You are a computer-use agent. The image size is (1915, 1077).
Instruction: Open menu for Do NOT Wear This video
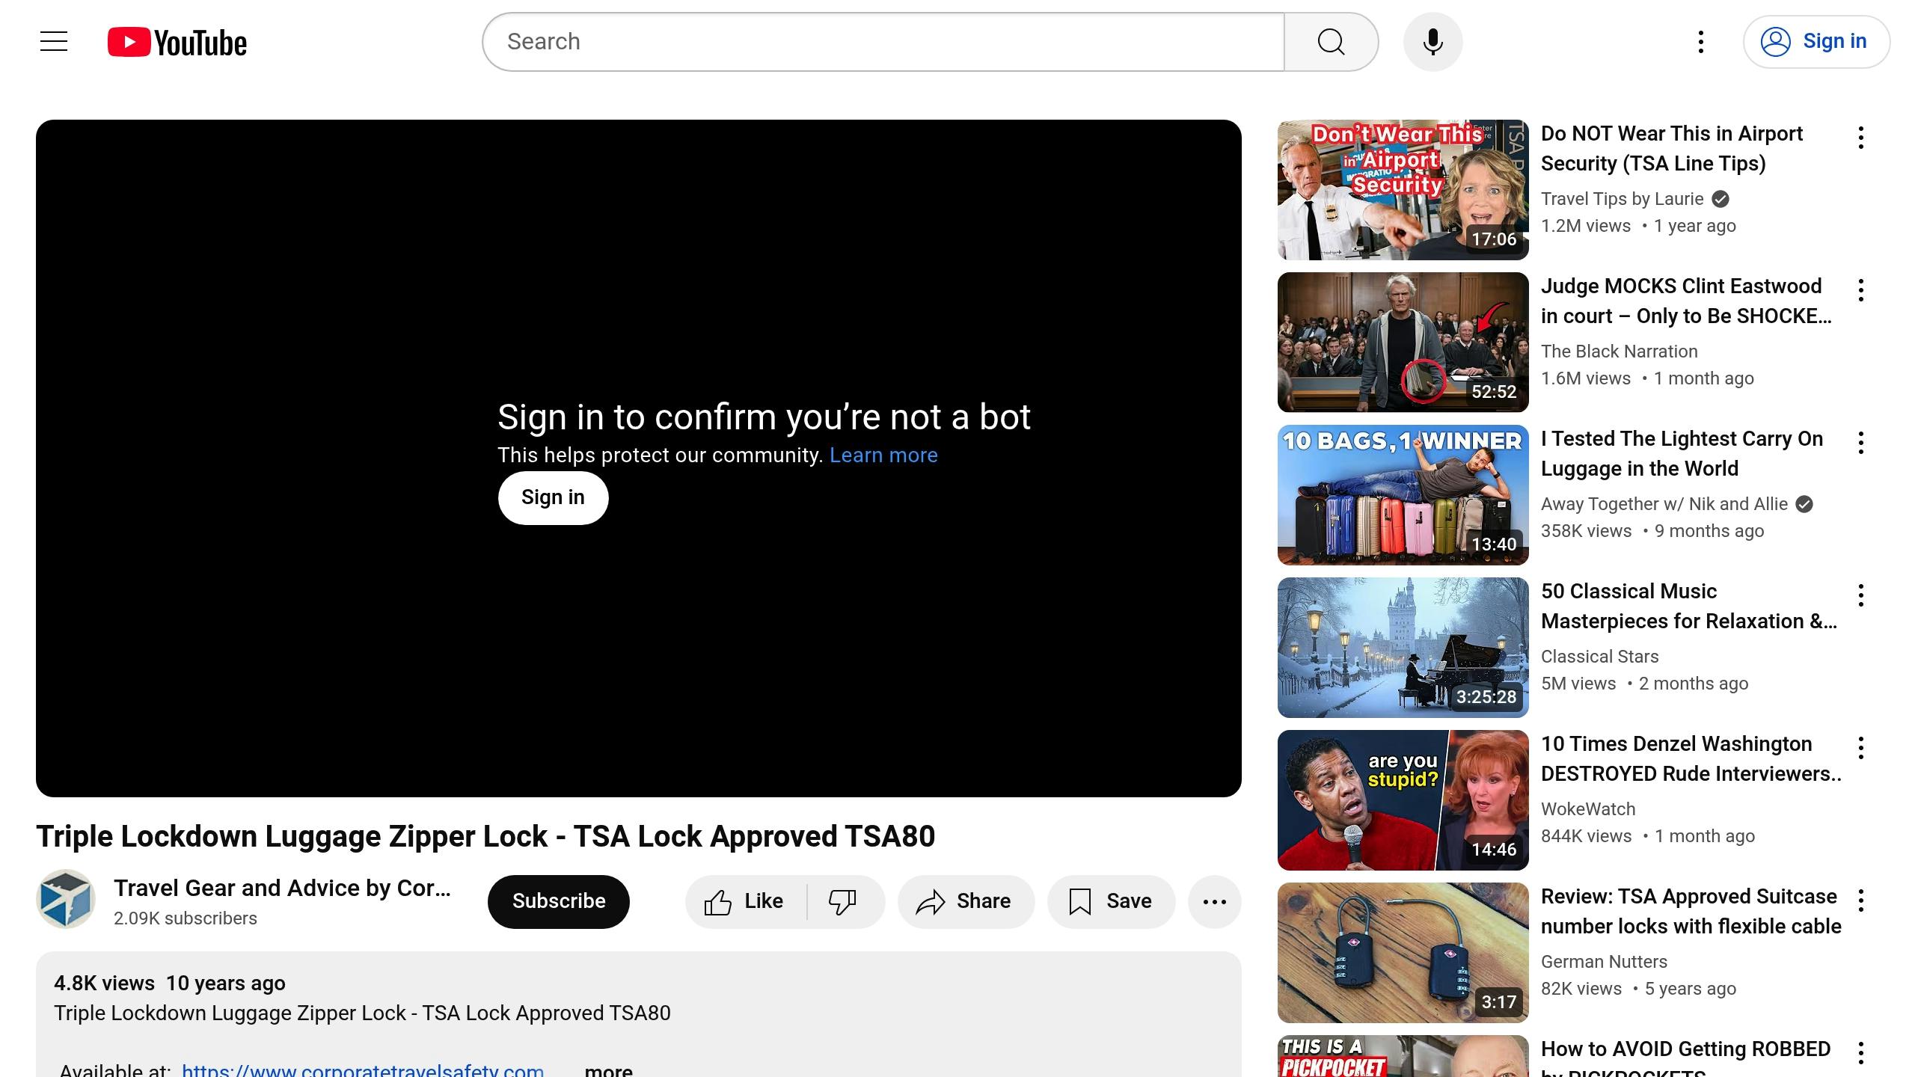tap(1860, 138)
